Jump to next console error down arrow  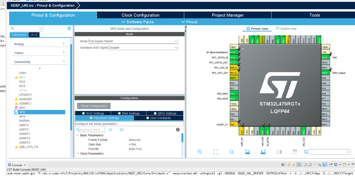click(289, 165)
